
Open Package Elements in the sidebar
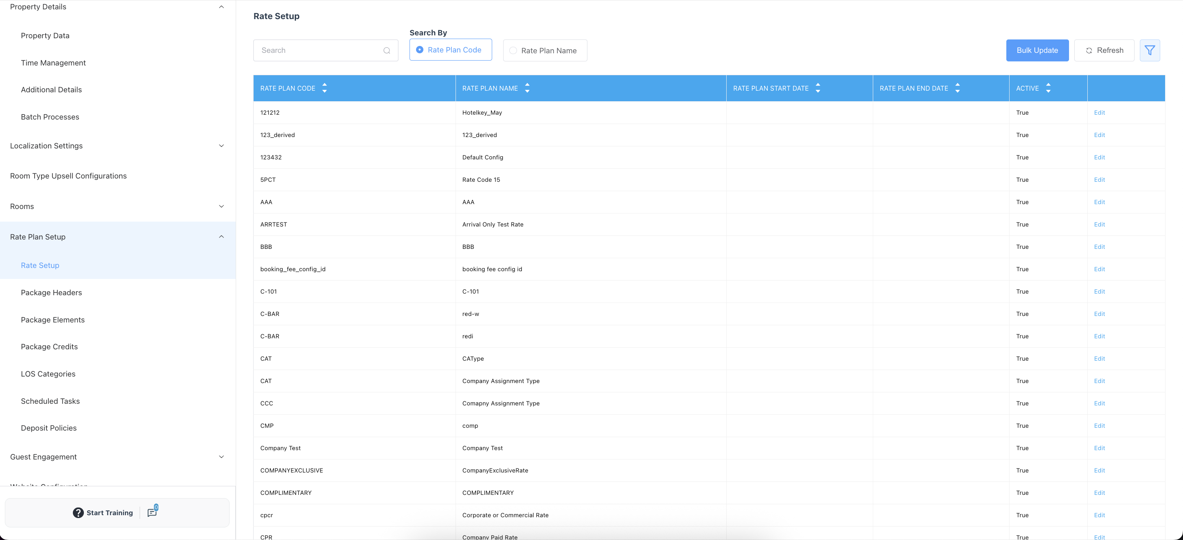pyautogui.click(x=53, y=320)
